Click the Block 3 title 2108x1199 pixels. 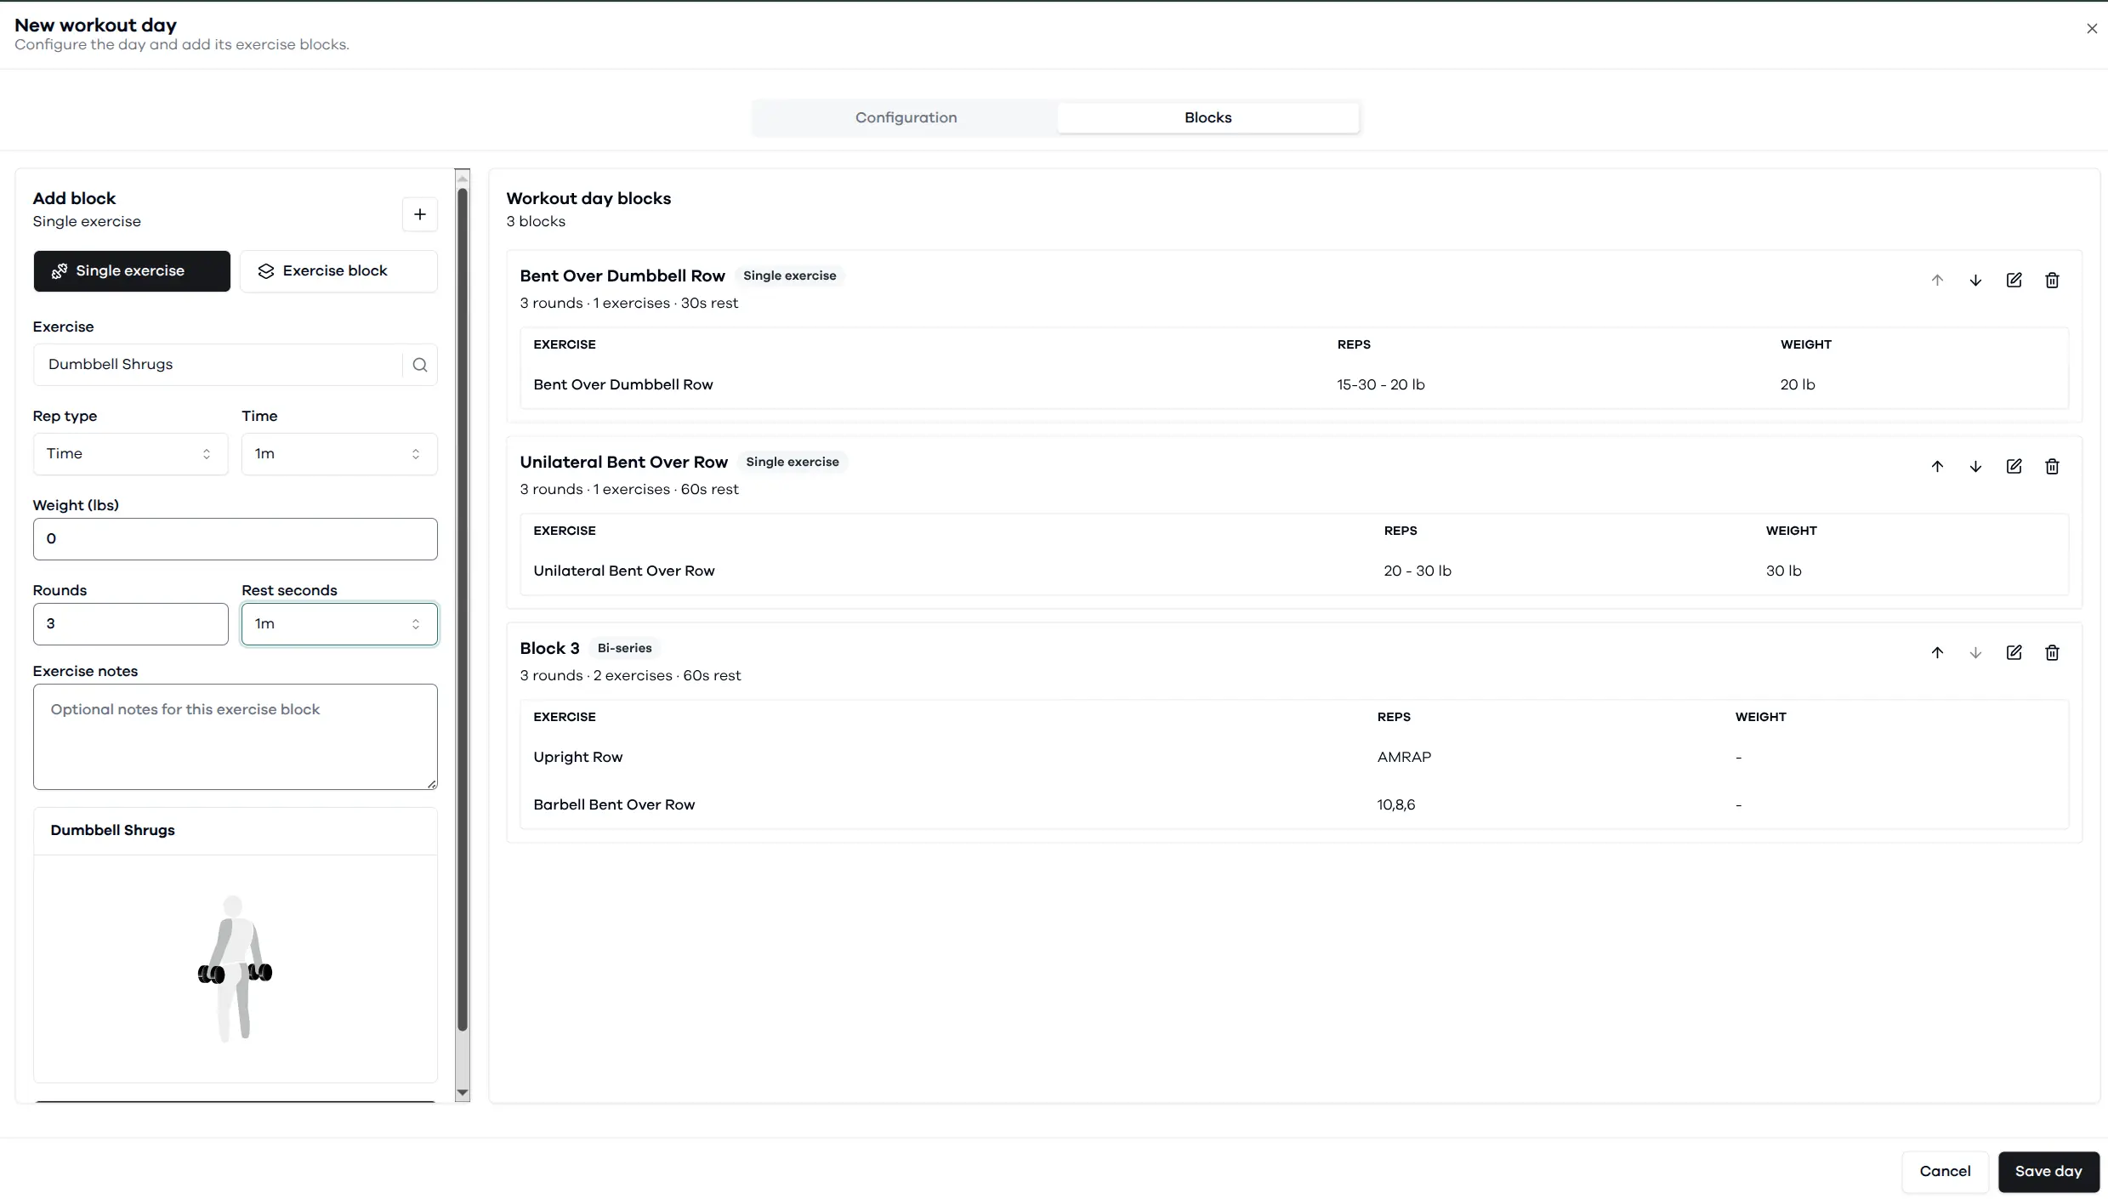(x=550, y=648)
